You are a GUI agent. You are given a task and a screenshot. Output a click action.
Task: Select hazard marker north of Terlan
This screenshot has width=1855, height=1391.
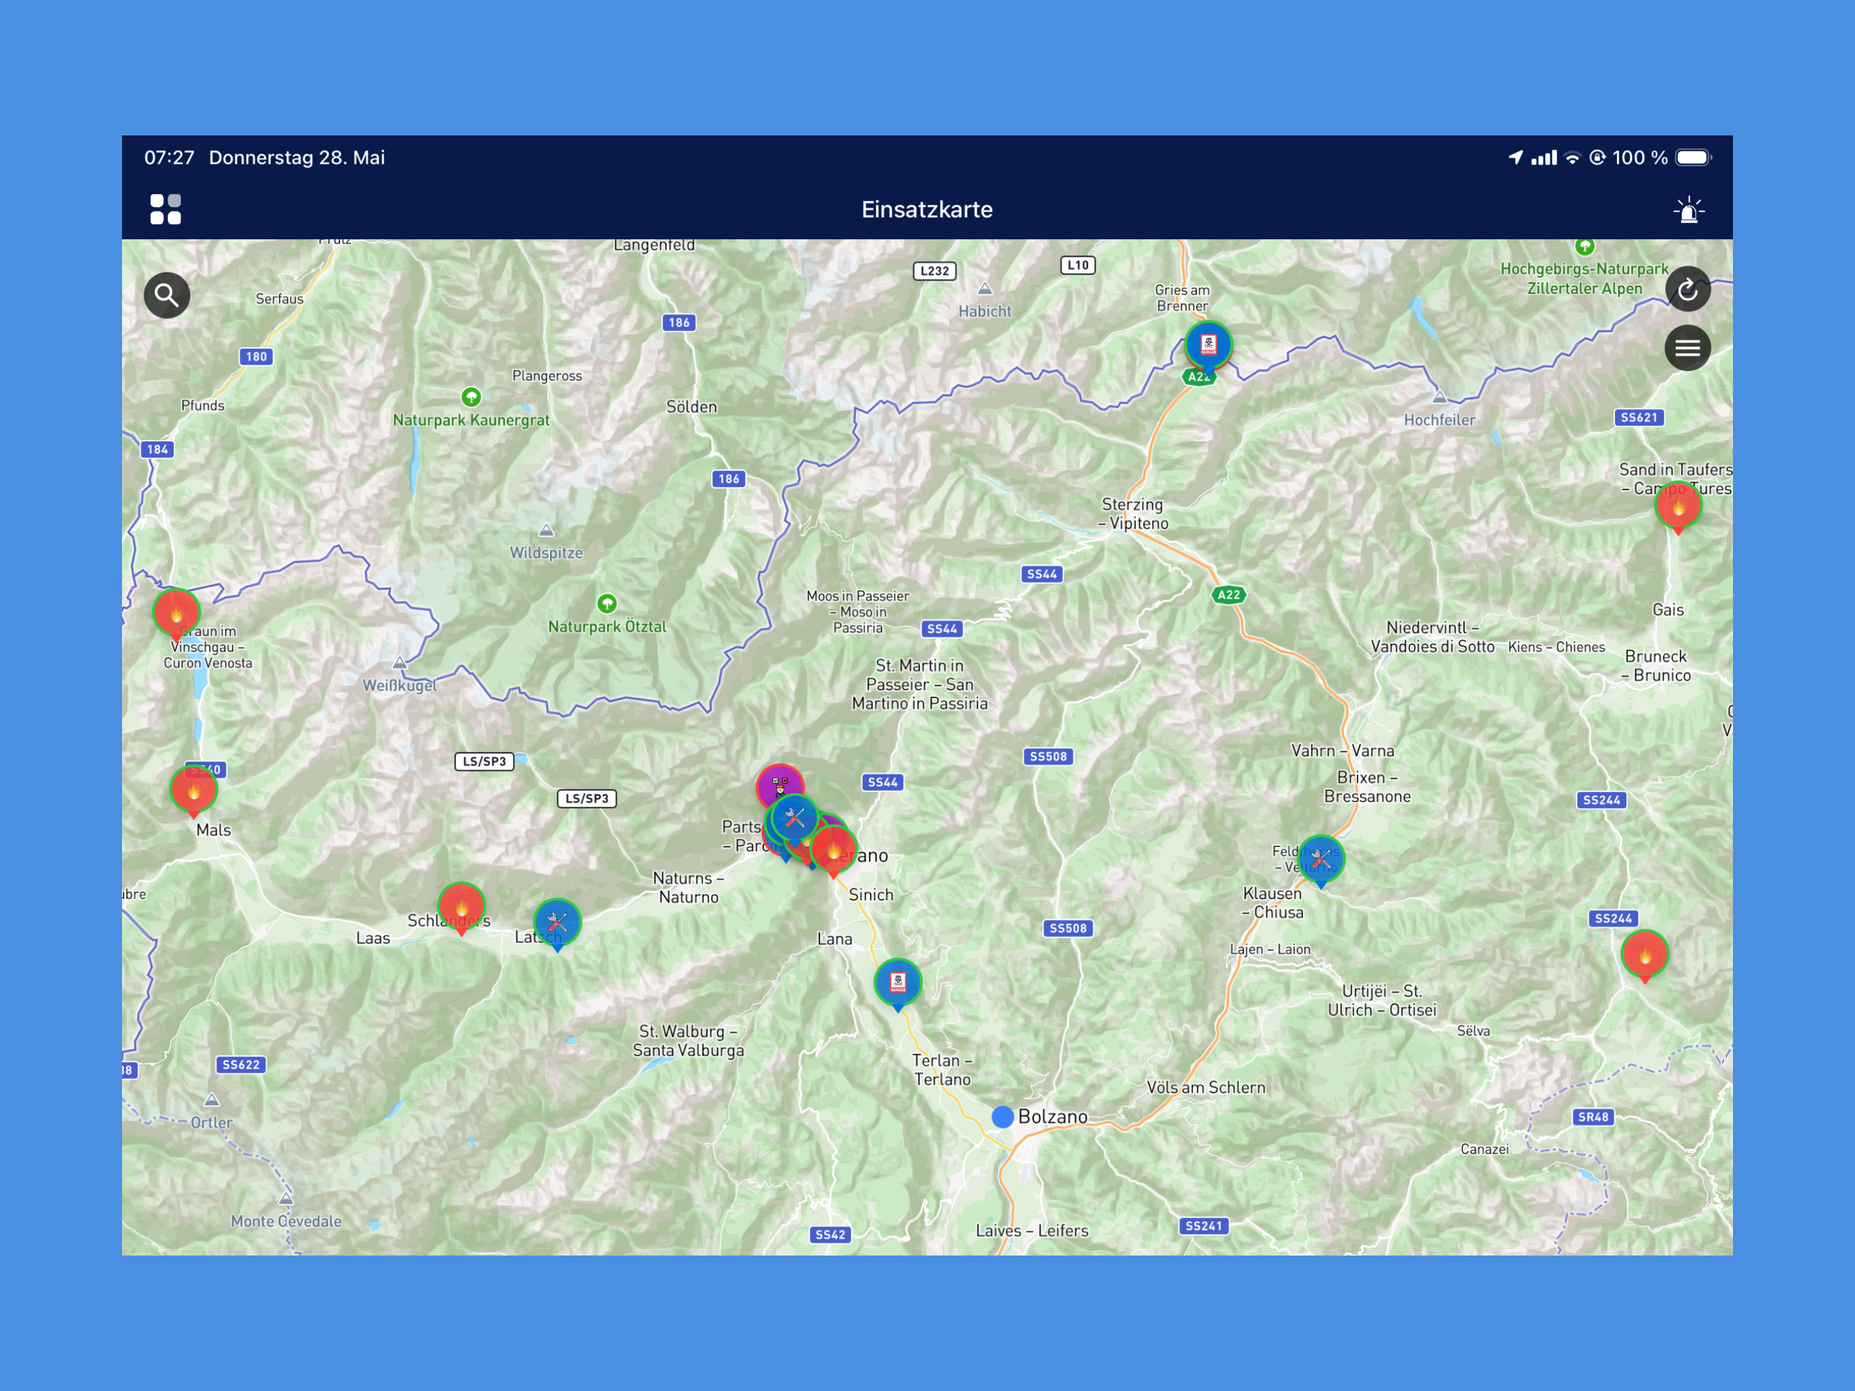coord(897,983)
